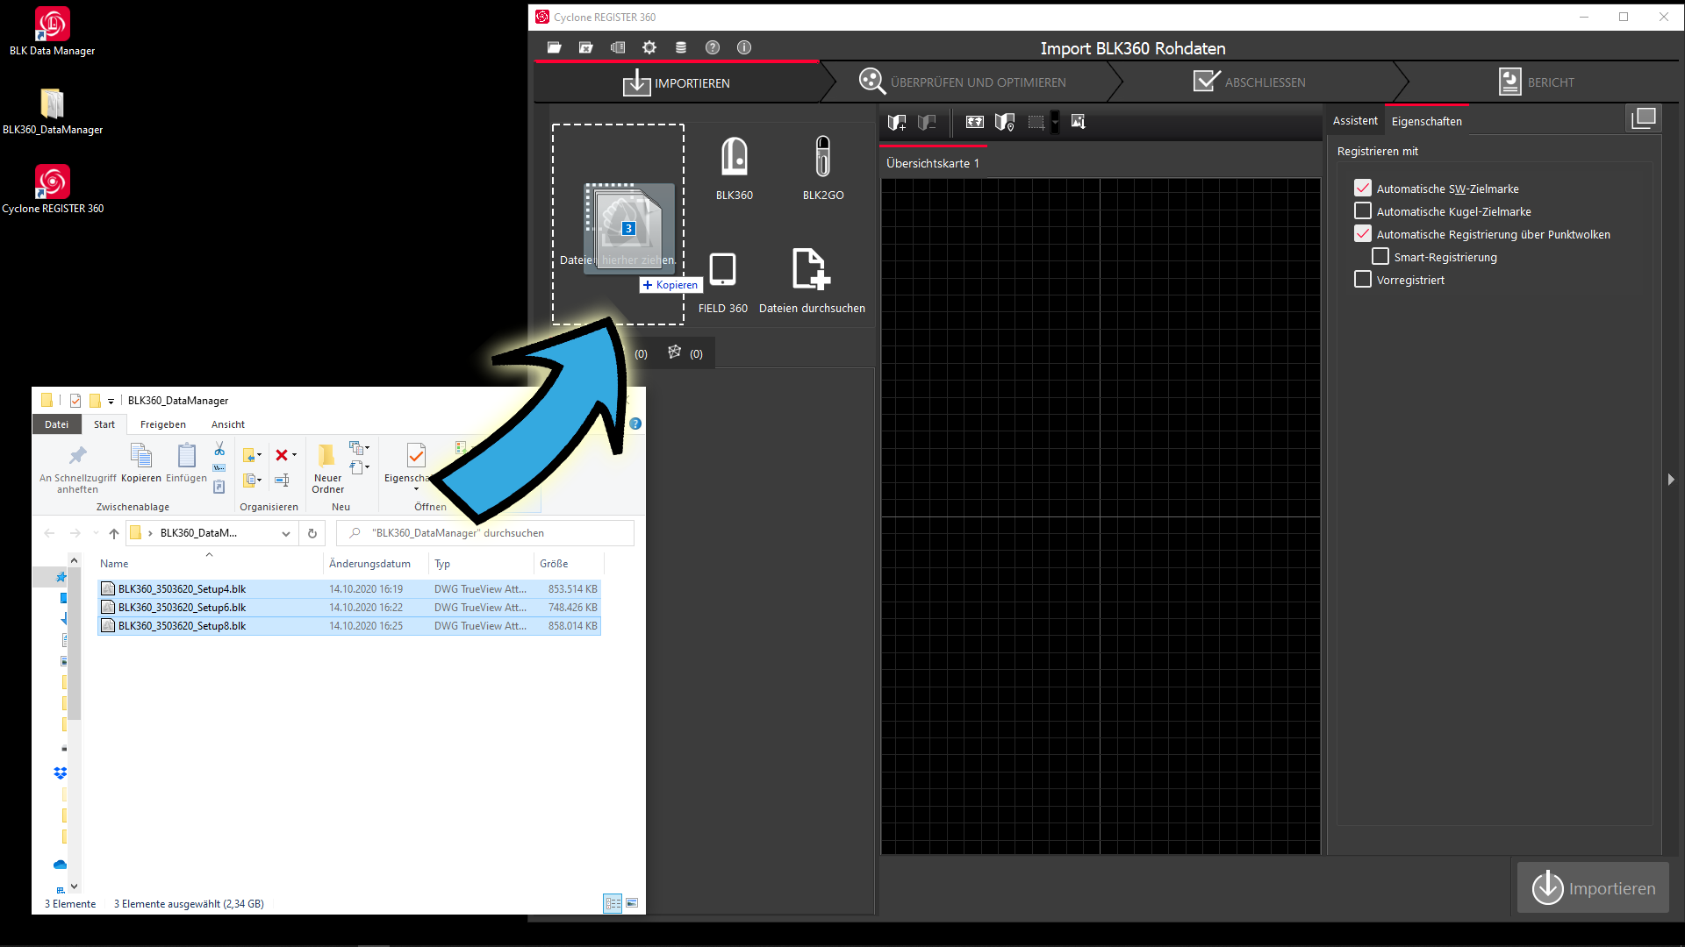Select the dashed rectangle selection tool
Viewport: 1685px width, 947px height.
[x=1036, y=122]
